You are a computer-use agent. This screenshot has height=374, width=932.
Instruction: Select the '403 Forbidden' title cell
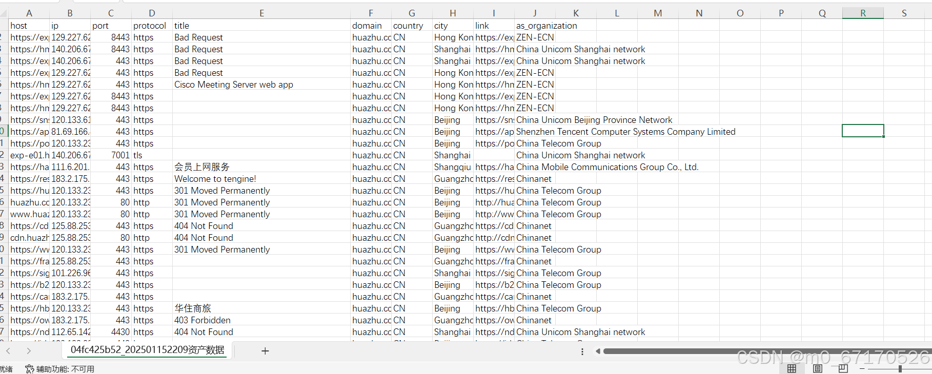(x=261, y=320)
